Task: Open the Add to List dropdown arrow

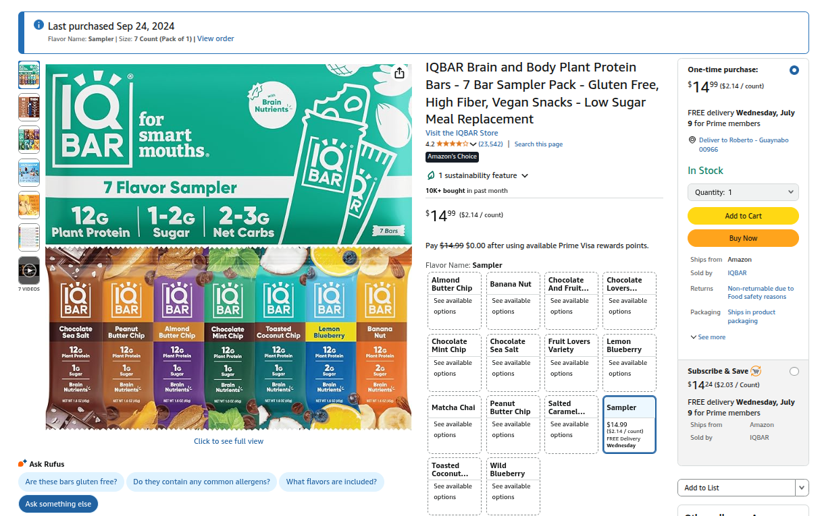Action: (x=802, y=488)
